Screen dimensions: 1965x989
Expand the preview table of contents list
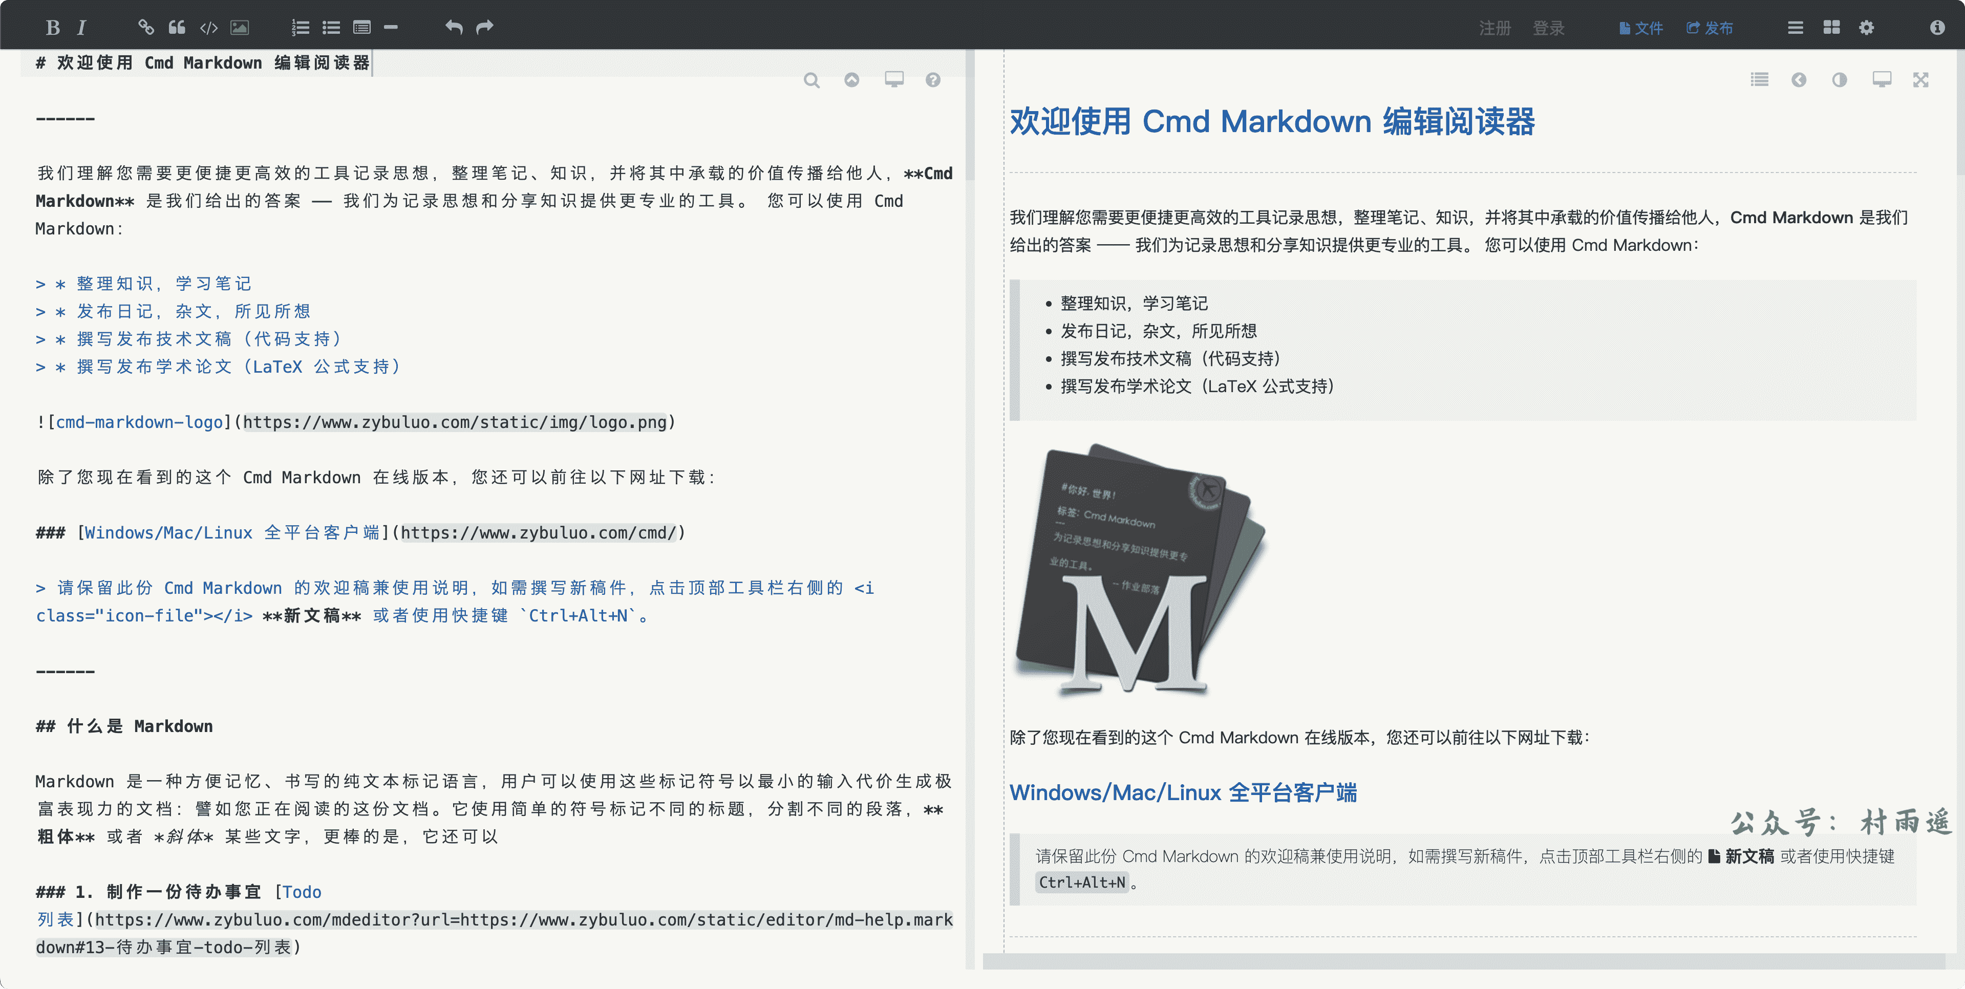tap(1759, 80)
